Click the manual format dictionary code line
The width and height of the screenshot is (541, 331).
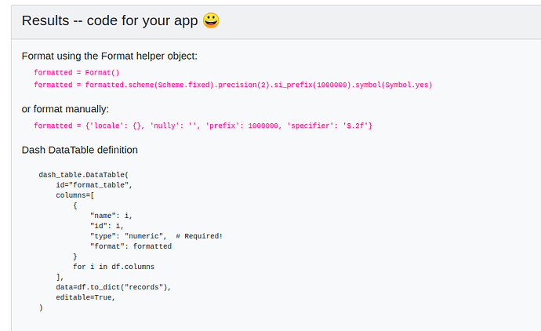pos(202,125)
